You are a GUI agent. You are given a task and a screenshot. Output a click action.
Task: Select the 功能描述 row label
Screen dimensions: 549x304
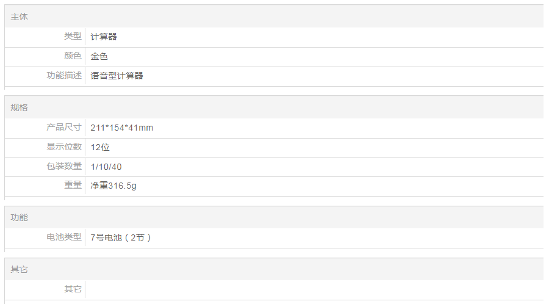64,76
